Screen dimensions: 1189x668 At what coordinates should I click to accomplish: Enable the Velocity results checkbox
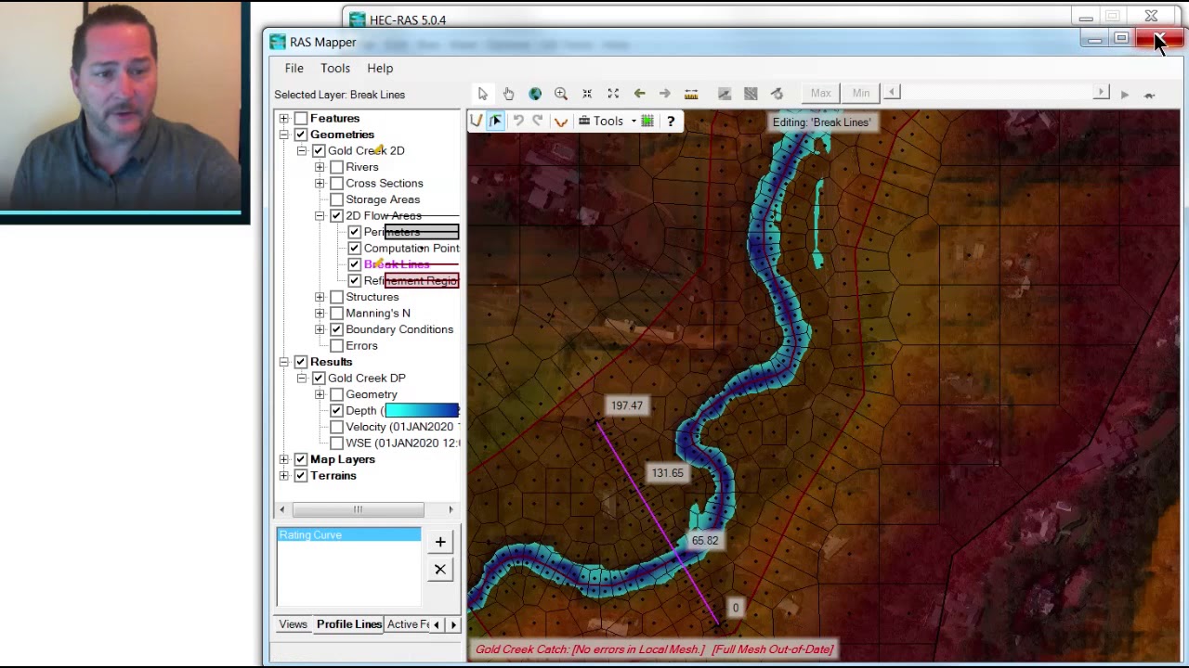coord(337,427)
